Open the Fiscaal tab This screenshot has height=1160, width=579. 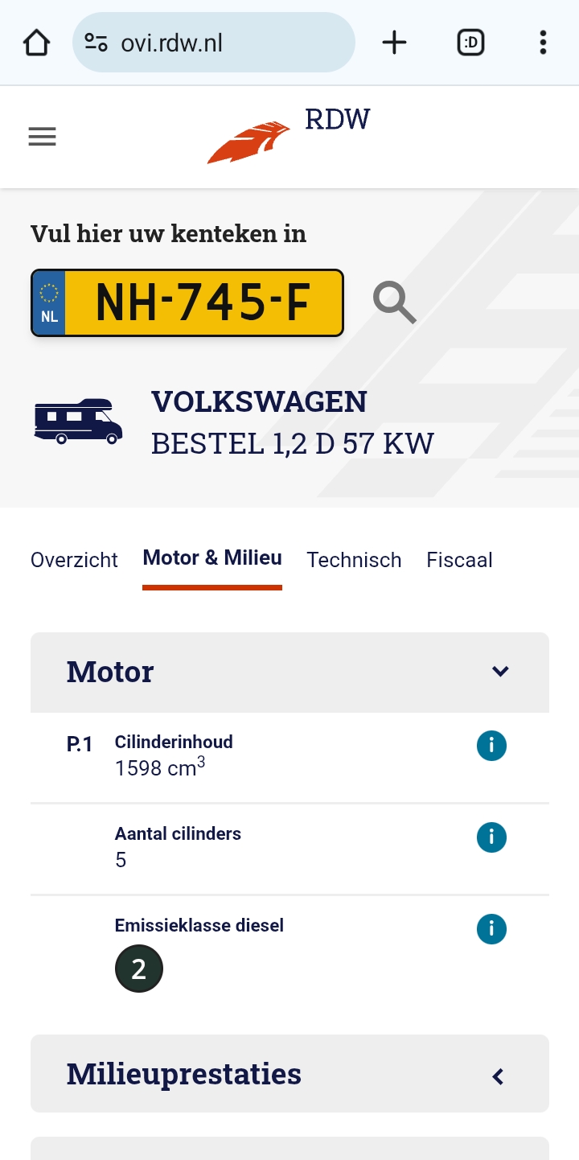click(459, 560)
